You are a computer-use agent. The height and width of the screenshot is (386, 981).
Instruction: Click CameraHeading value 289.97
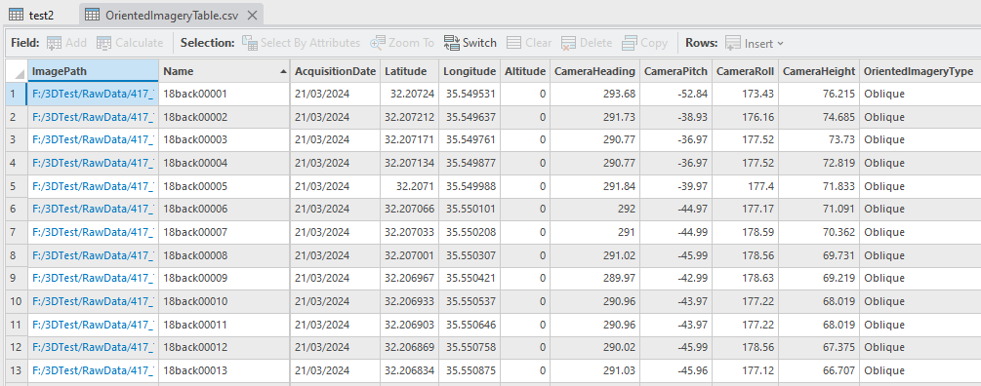click(x=594, y=278)
